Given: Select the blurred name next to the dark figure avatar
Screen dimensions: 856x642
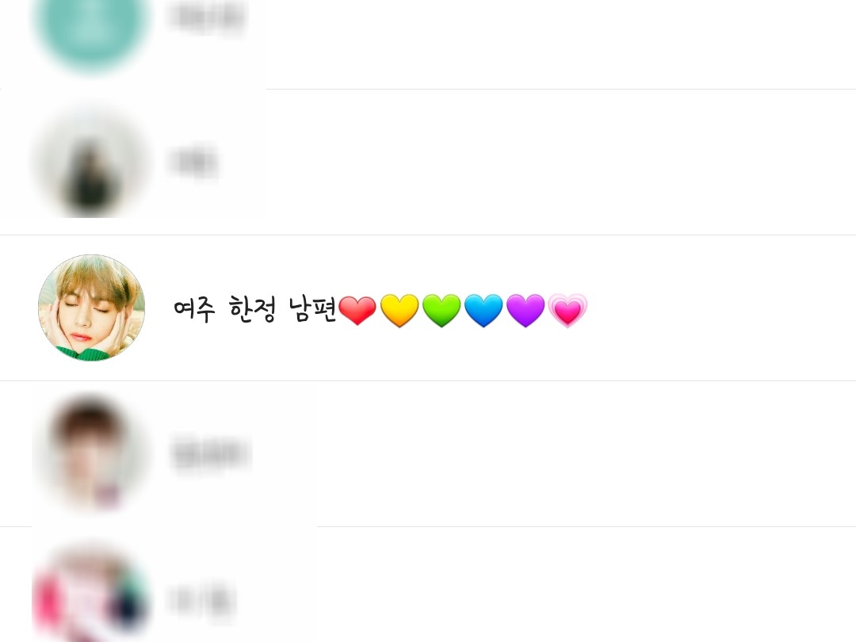Looking at the screenshot, I should 194,162.
